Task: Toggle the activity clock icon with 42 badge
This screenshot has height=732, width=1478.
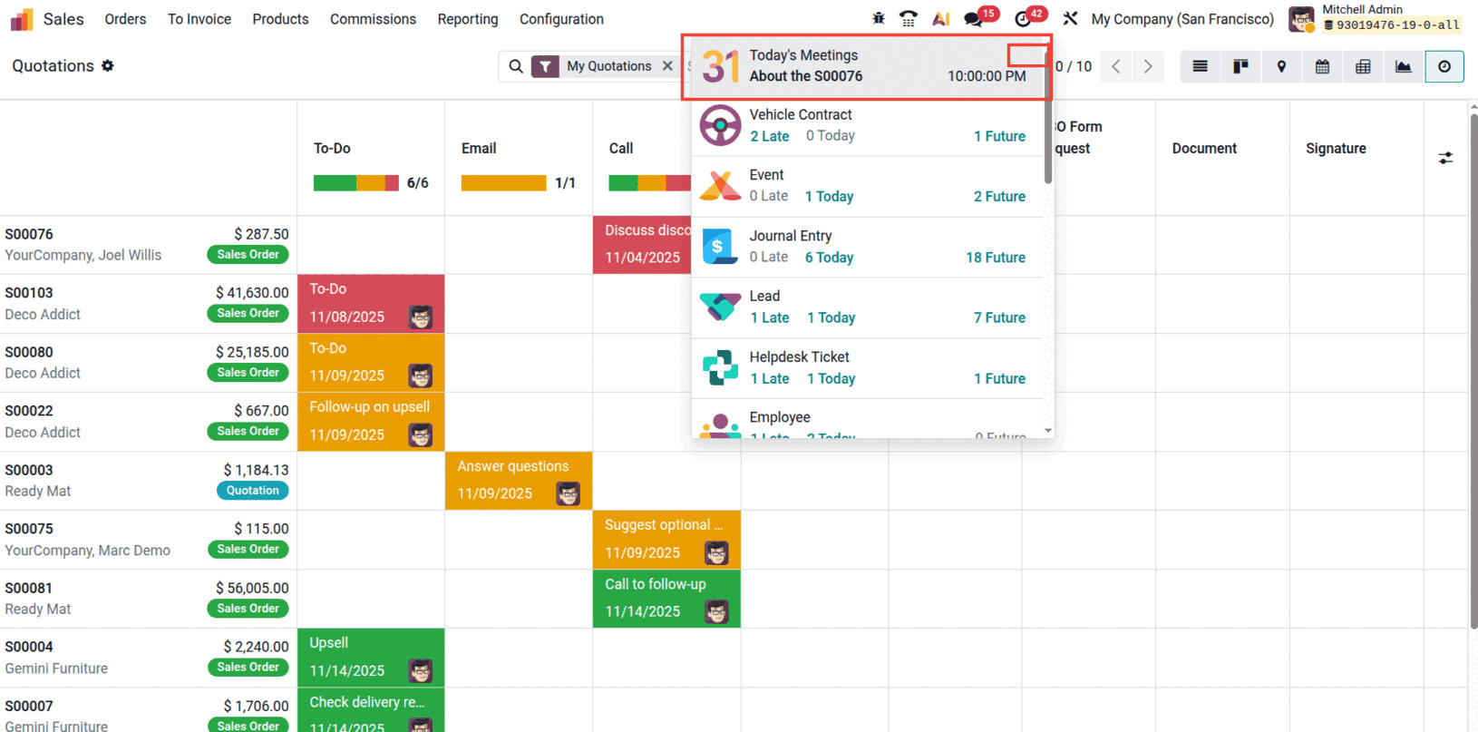Action: tap(1024, 18)
